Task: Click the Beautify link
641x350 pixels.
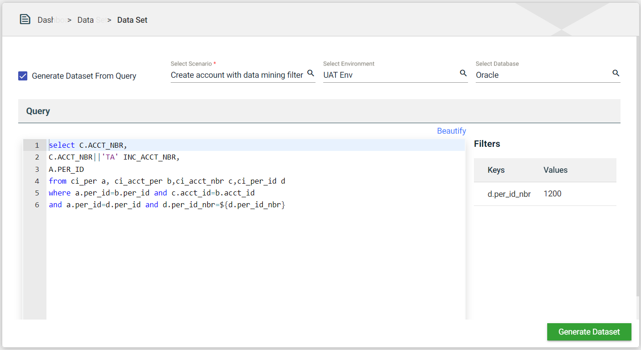Action: 451,131
